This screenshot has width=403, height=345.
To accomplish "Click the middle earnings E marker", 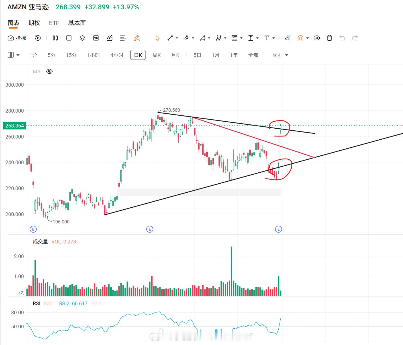I will click(150, 229).
